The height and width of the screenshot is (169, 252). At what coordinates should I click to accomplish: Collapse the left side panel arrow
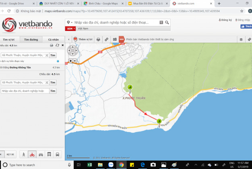tap(68, 39)
